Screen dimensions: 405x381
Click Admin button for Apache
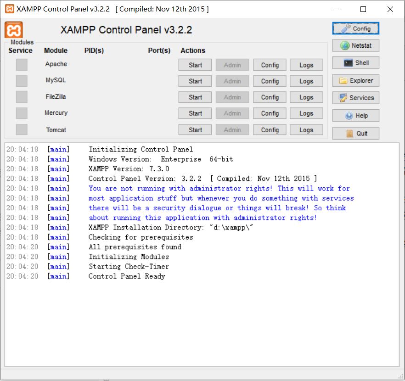[x=232, y=65]
